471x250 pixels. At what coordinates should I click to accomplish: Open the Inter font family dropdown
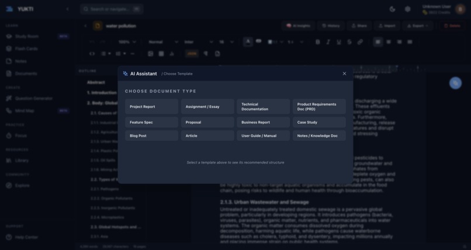(x=198, y=42)
